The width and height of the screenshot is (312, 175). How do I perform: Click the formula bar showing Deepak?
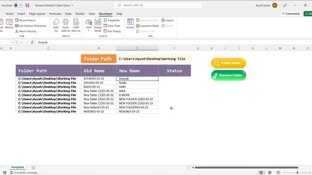click(173, 42)
